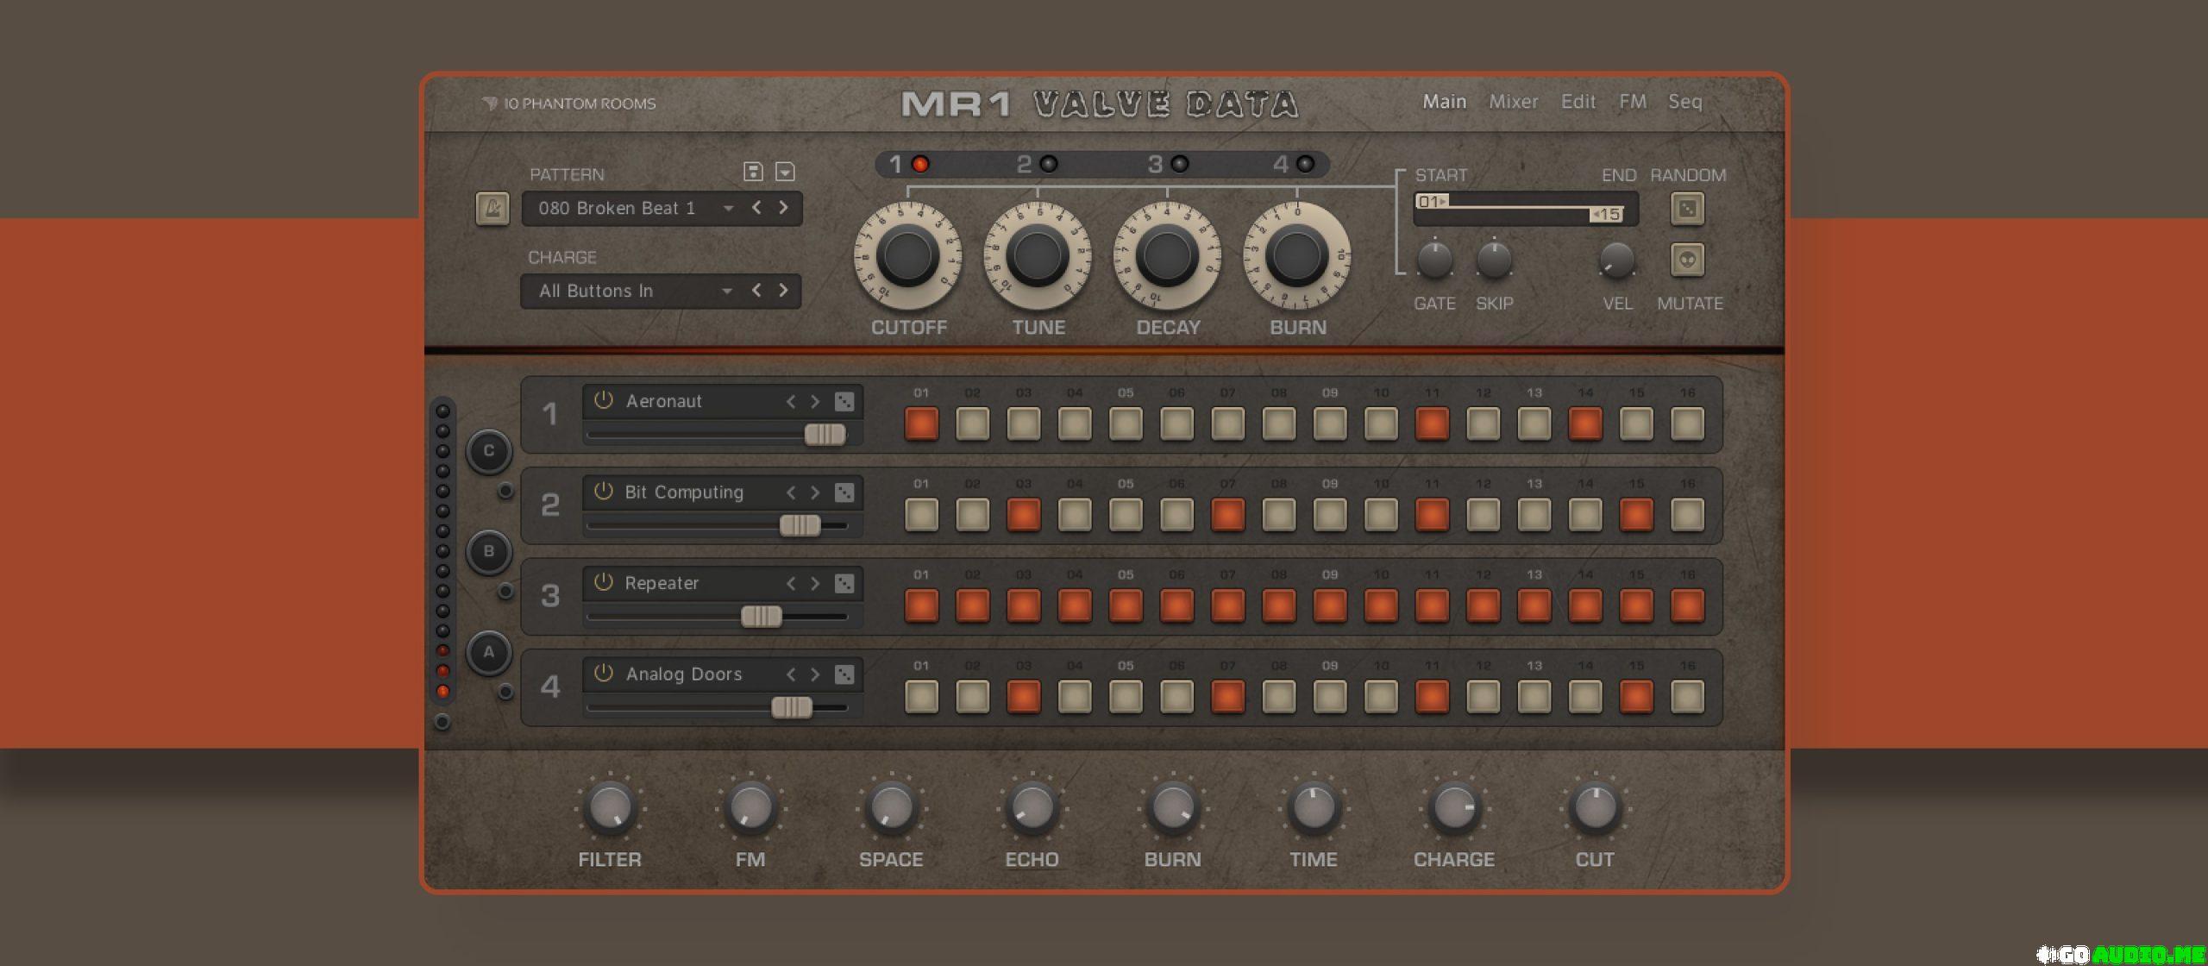Click the large CUTOFF knob
The image size is (2208, 966).
(907, 256)
